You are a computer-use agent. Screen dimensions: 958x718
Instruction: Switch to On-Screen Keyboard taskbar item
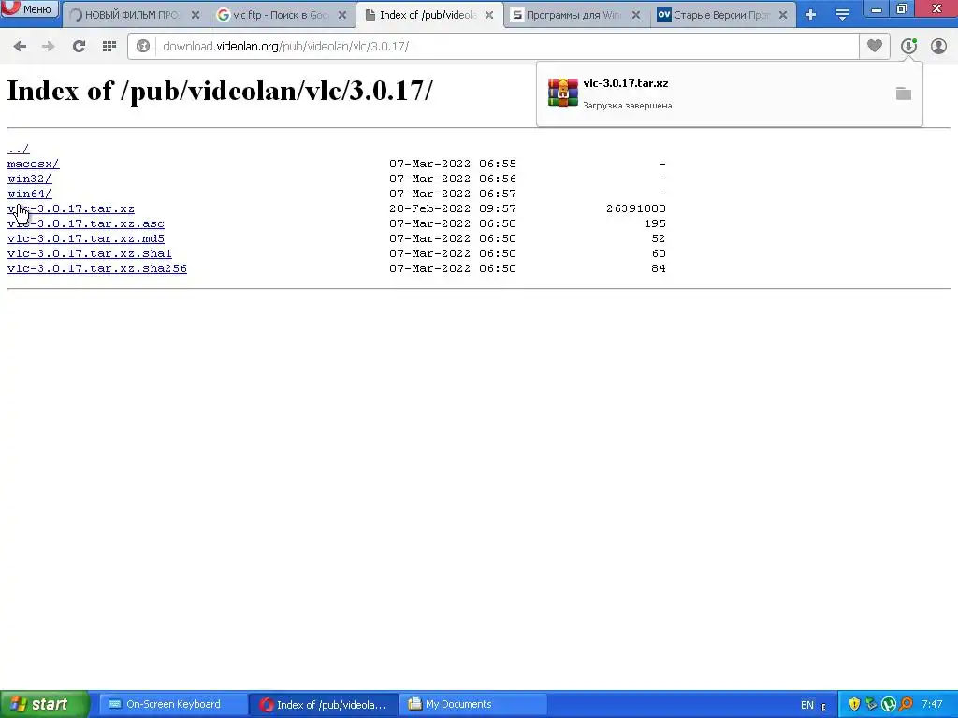pos(173,704)
